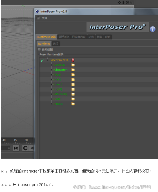Expand the Materials tree node

click(51, 94)
